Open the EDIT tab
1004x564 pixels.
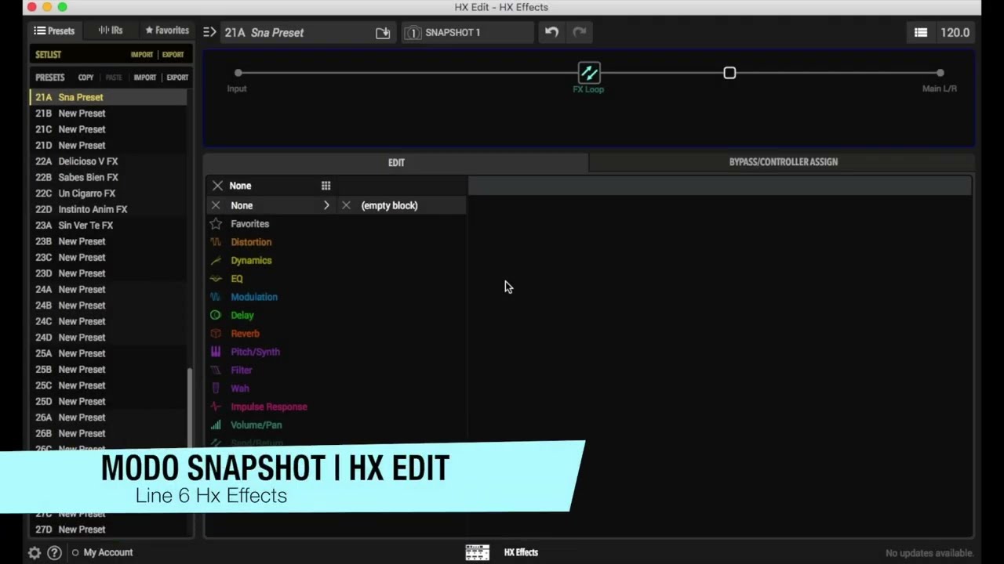click(396, 162)
